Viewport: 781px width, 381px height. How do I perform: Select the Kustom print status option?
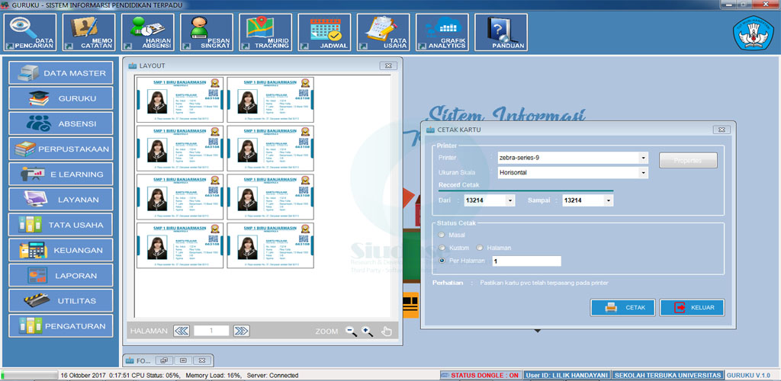(x=442, y=248)
